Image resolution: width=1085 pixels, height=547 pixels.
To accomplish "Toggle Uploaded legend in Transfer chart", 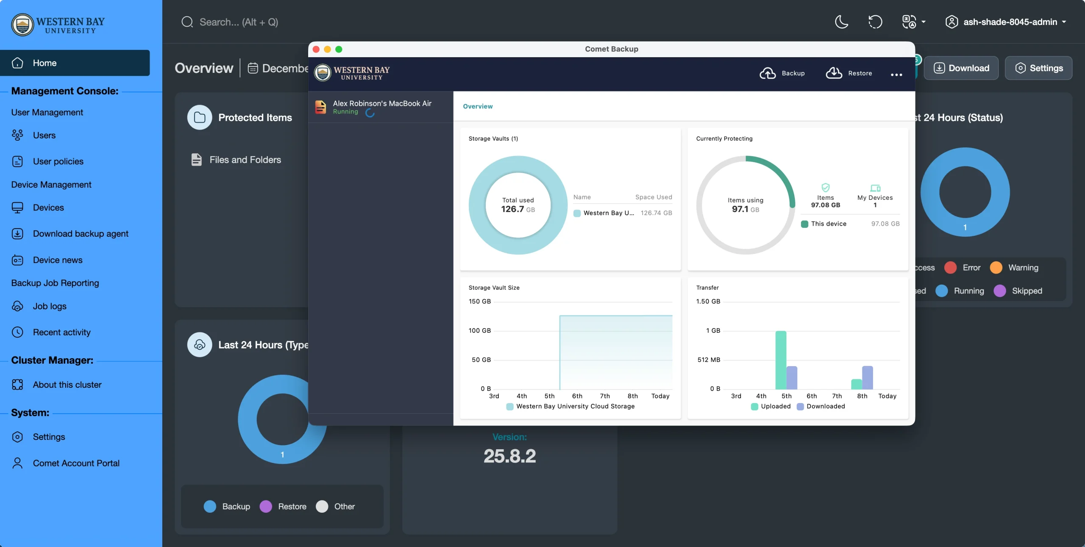I will point(771,406).
